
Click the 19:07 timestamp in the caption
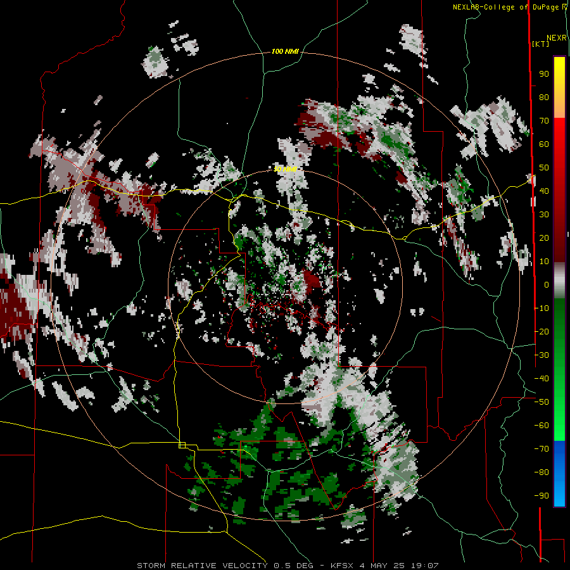(424, 566)
